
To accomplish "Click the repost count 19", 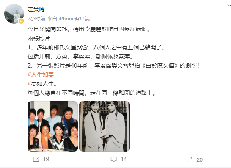I will click(x=46, y=159).
